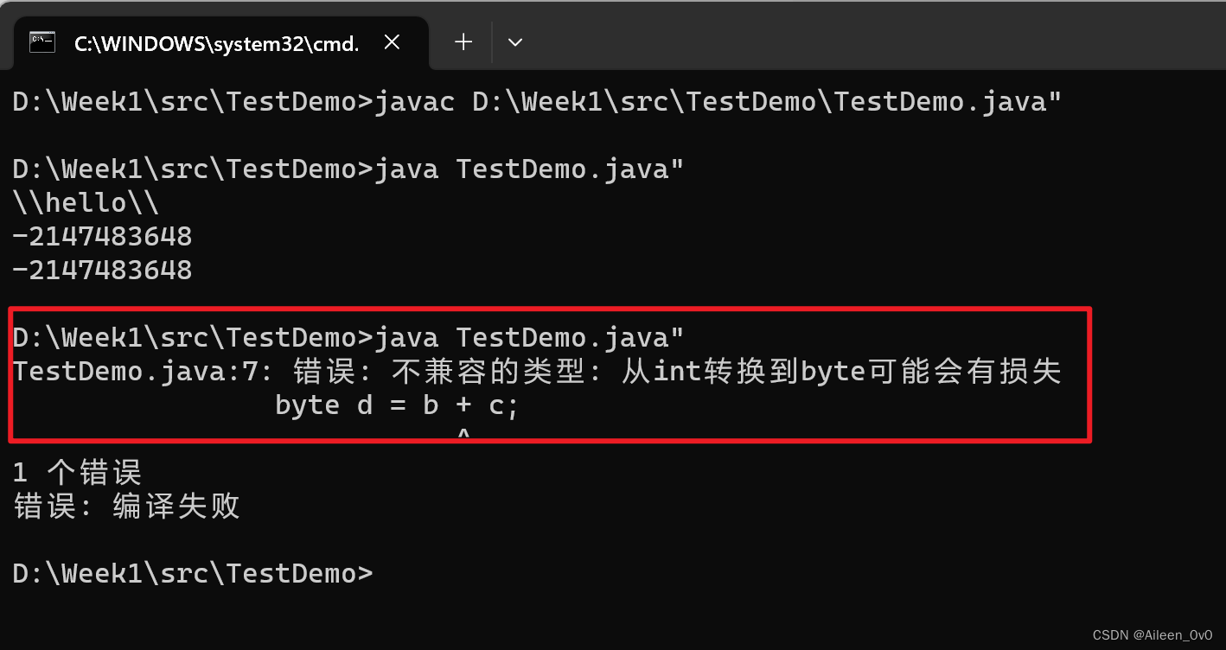Click the 编译失败 failure message
Viewport: 1226px width, 650px height.
176,506
